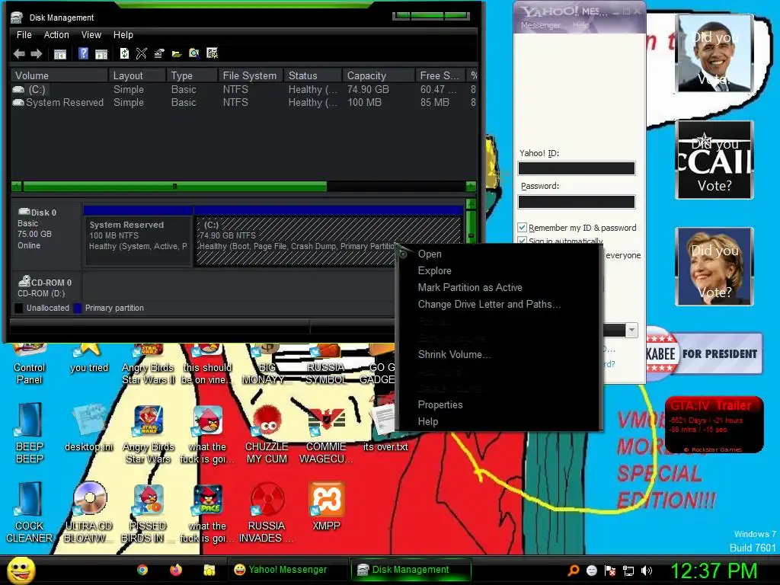Select the System Reserved partition block
This screenshot has height=585, width=780.
[139, 241]
